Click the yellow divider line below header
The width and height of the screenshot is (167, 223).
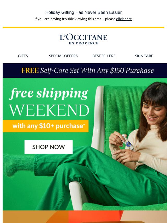(83, 27)
